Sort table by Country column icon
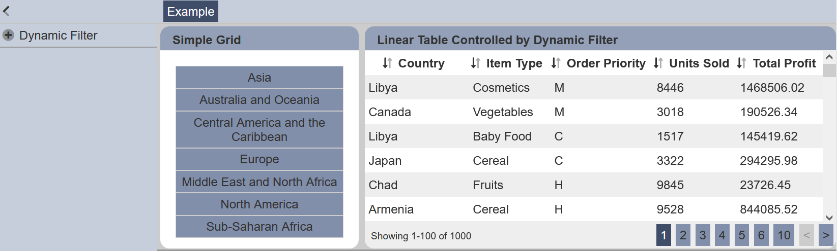The width and height of the screenshot is (837, 251). (x=387, y=63)
